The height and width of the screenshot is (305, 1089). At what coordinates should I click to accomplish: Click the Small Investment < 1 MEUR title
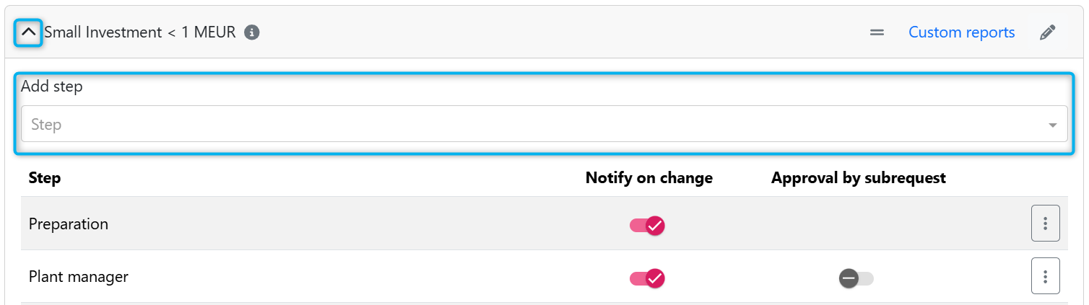140,32
